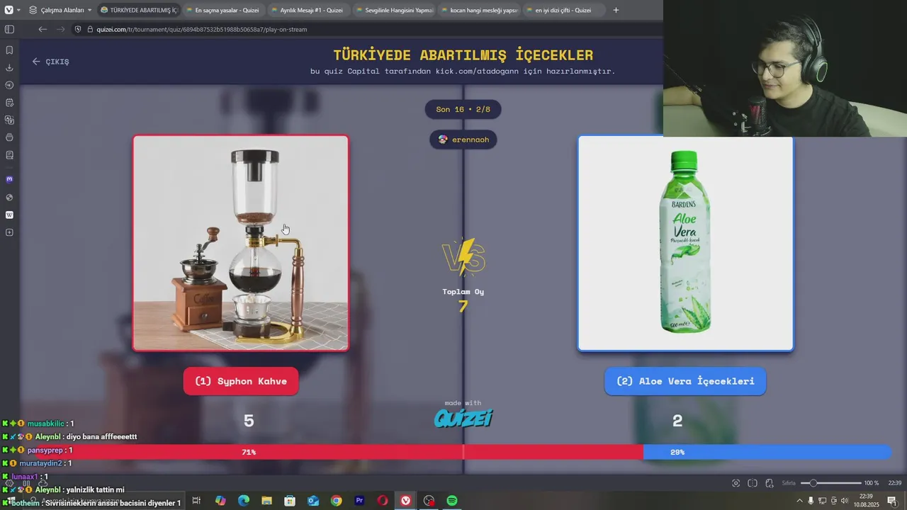
Task: Reset zoom with the Sıfırla button
Action: coord(789,483)
